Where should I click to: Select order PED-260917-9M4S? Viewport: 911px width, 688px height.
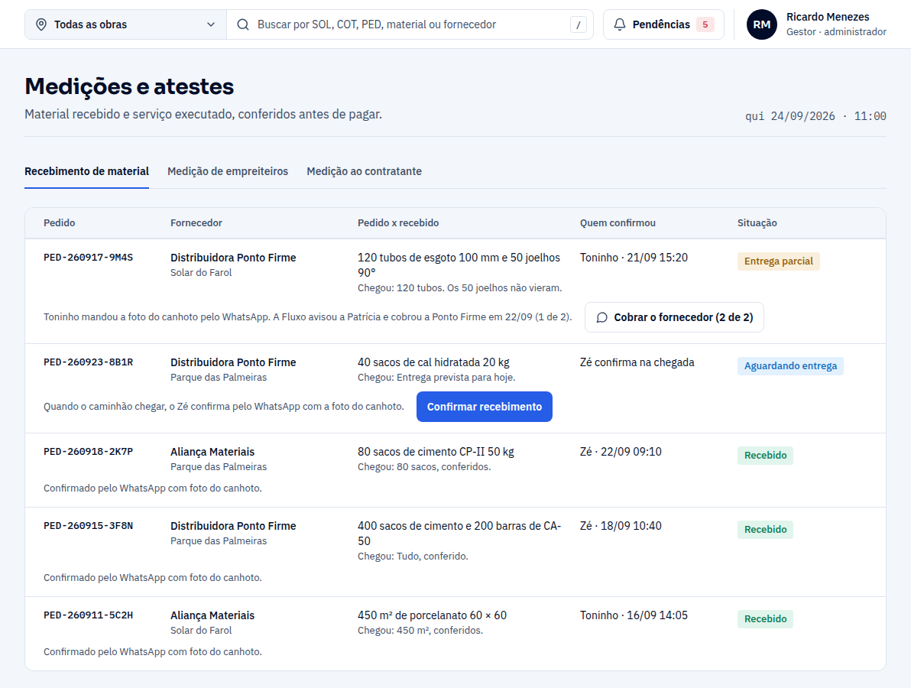89,258
